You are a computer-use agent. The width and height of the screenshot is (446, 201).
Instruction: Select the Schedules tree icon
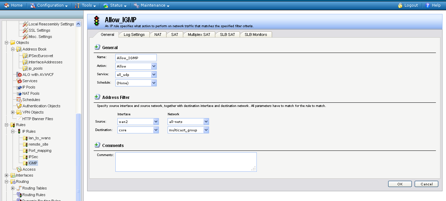pyautogui.click(x=19, y=100)
